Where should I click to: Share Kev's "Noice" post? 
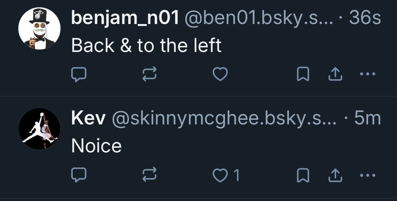[335, 175]
